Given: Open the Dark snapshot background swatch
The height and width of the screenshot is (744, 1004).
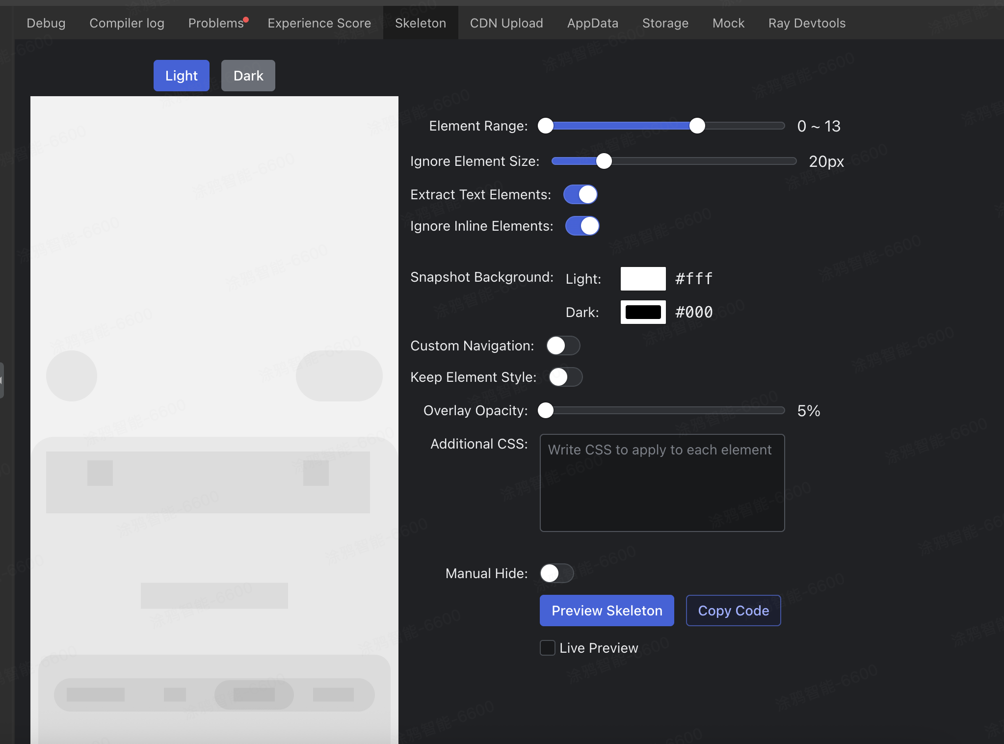Looking at the screenshot, I should (643, 312).
